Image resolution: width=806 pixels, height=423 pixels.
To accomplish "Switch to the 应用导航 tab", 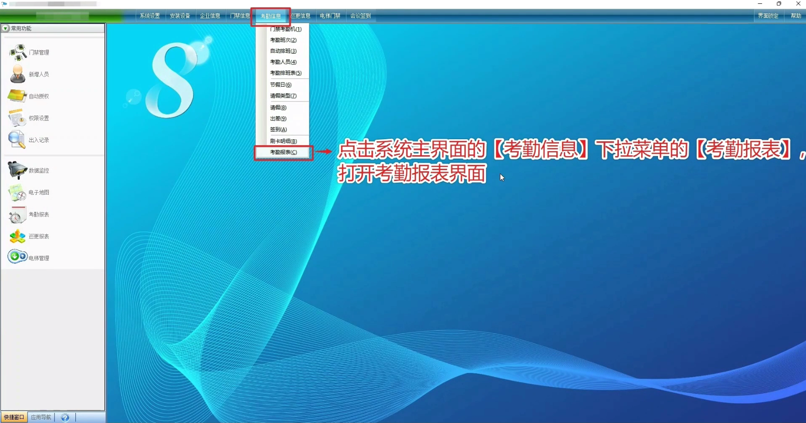I will (x=41, y=417).
